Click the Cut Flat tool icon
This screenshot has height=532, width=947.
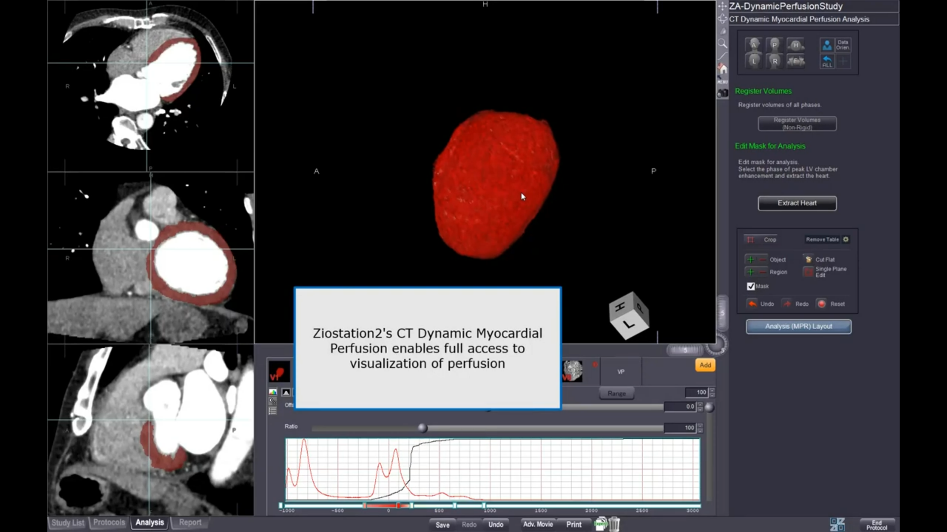pyautogui.click(x=808, y=259)
